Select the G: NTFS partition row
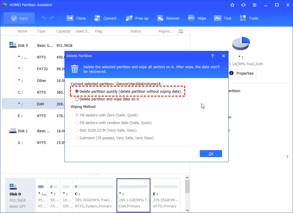The height and width of the screenshot is (213, 293). [x=33, y=143]
